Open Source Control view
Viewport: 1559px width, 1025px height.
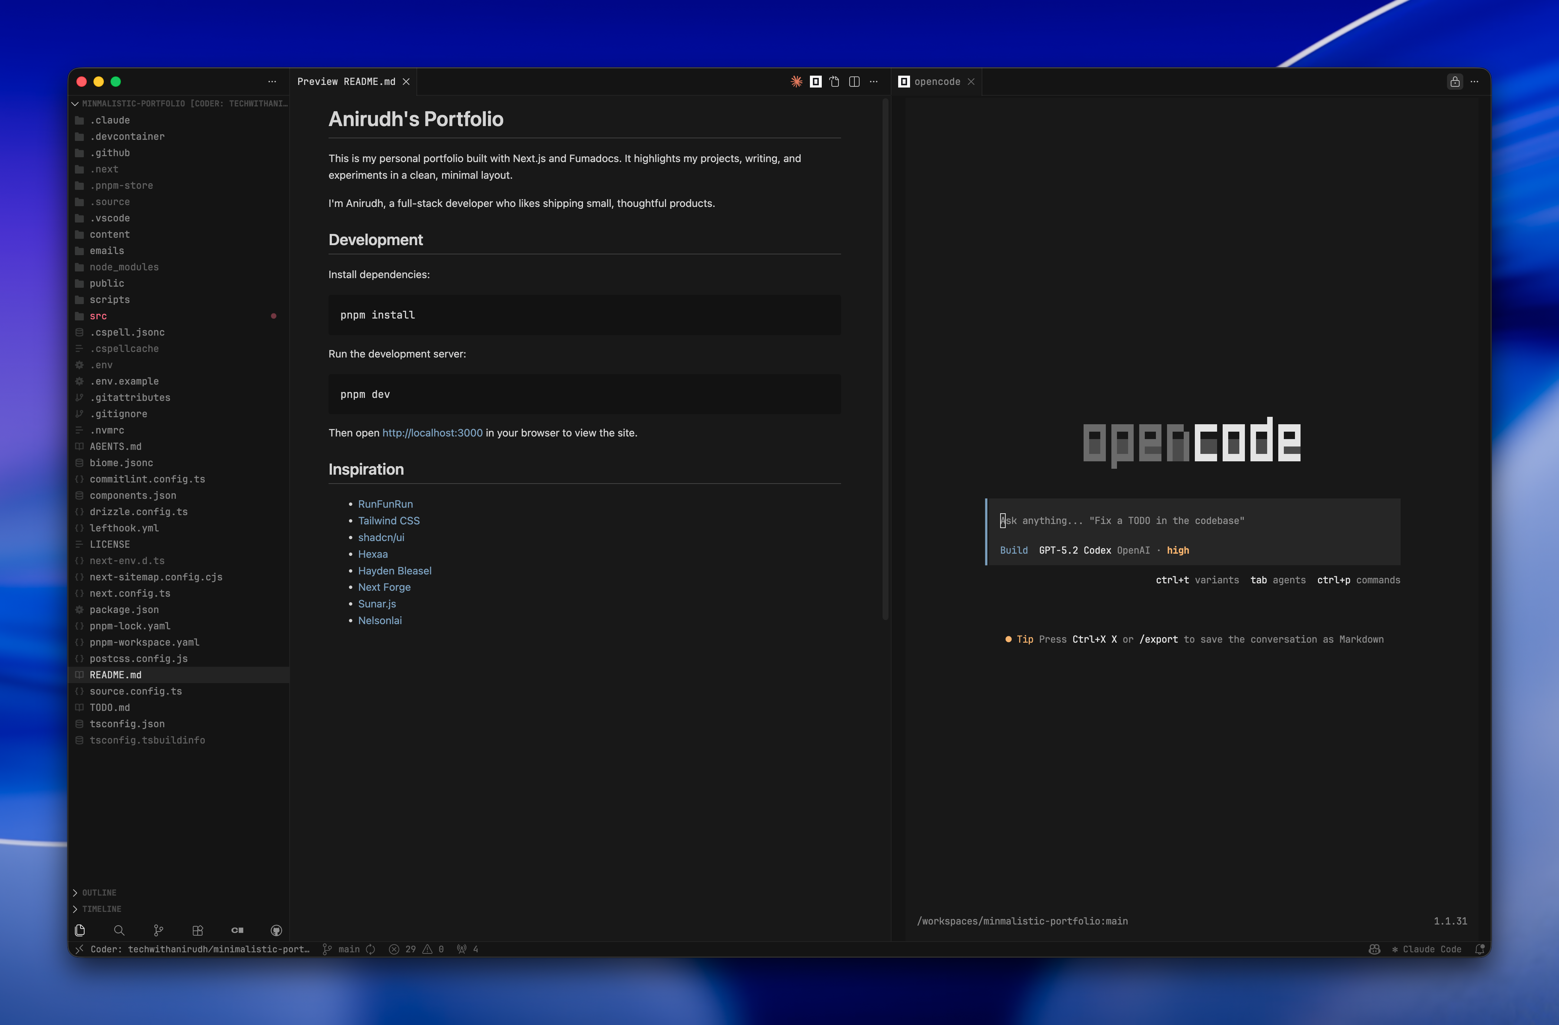coord(158,930)
